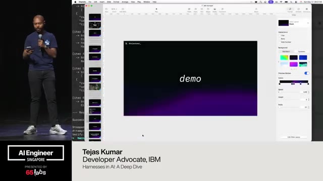
Task: Add a Comment from the toolbar
Action: point(223,10)
